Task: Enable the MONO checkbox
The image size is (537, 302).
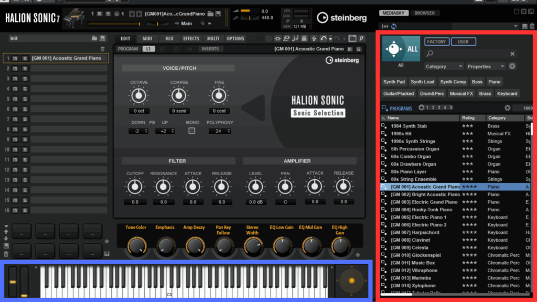Action: click(192, 131)
